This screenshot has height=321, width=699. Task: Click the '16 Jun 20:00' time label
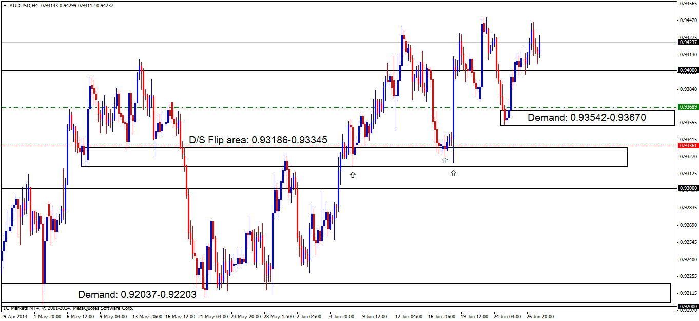coord(441,317)
